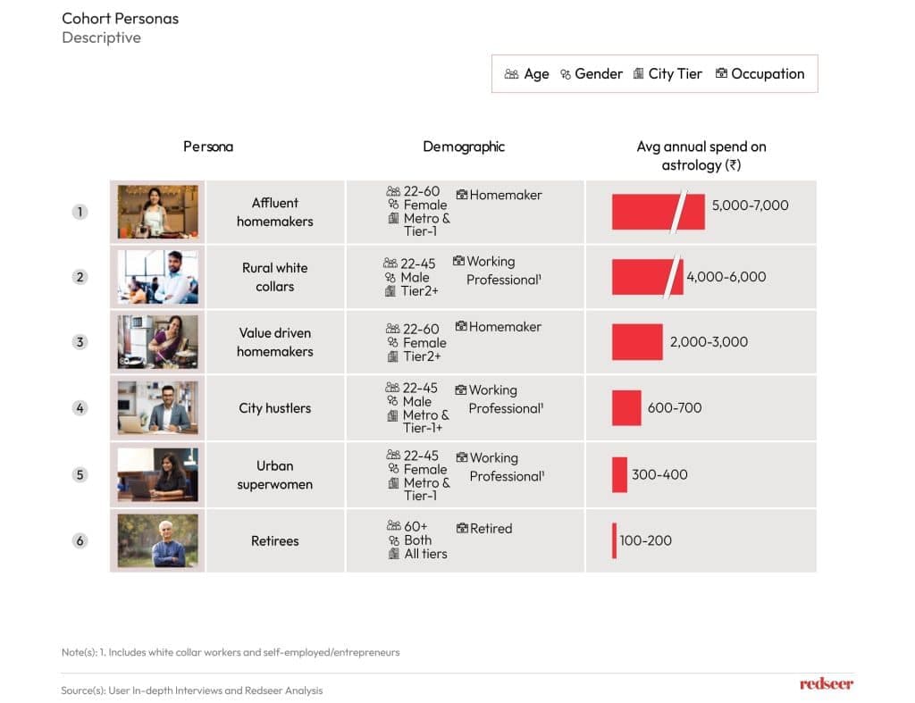Click the City Tier building icon in legend
The height and width of the screenshot is (703, 915).
click(x=638, y=74)
